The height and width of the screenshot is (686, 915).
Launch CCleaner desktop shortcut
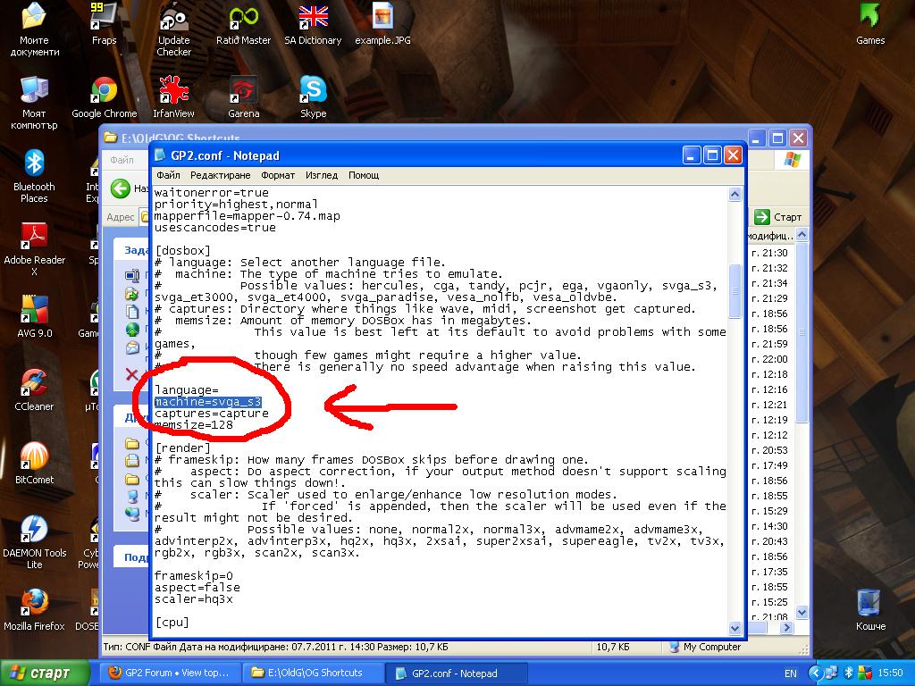[34, 385]
